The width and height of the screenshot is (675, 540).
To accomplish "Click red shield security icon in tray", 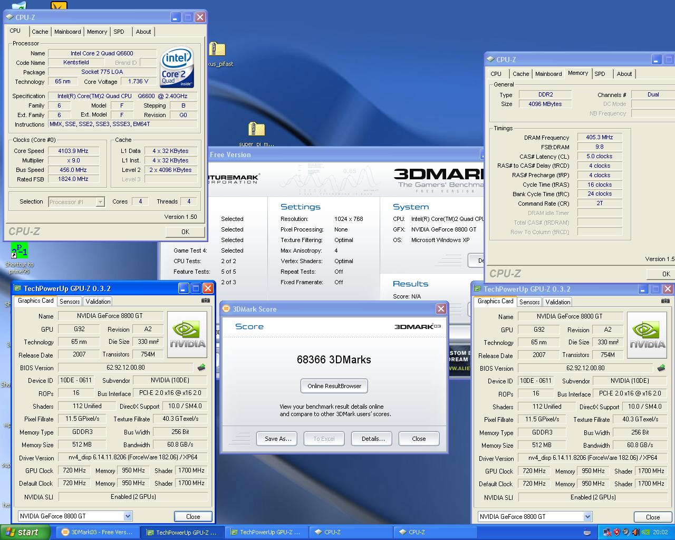I will (616, 532).
